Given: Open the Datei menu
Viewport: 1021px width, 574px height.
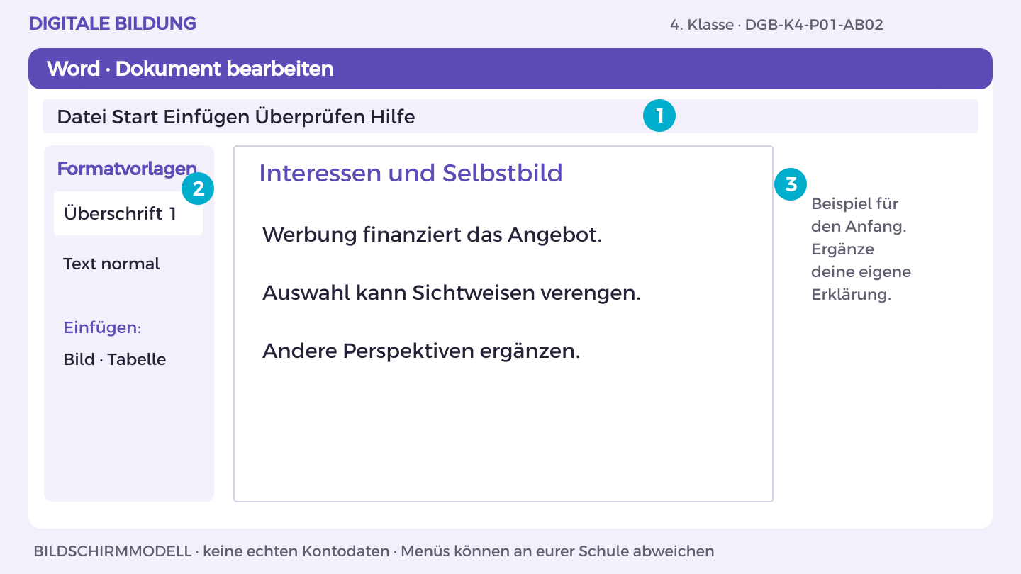Looking at the screenshot, I should tap(82, 116).
